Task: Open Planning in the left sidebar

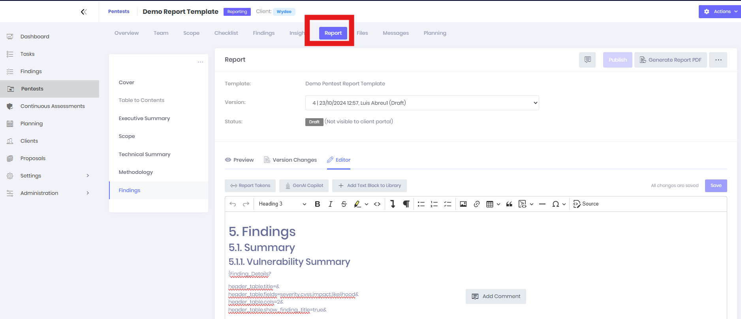Action: tap(31, 123)
